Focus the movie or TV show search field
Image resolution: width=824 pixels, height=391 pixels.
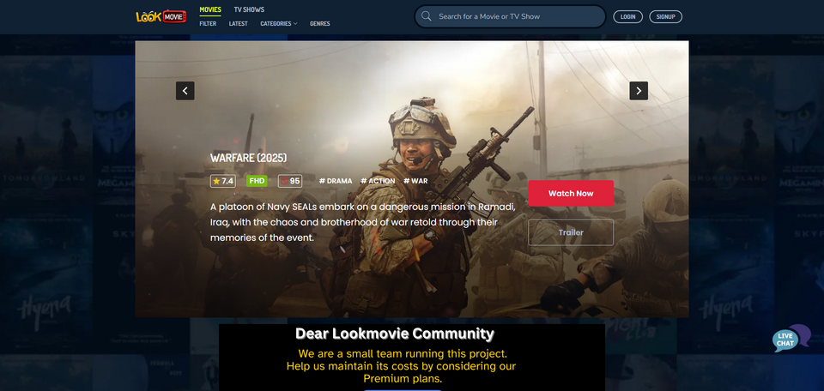[x=510, y=16]
